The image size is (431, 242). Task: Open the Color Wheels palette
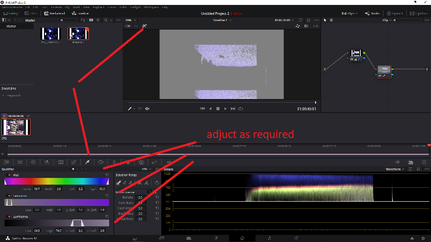[33, 162]
